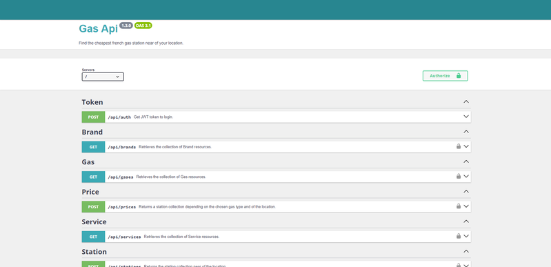Click 'Retrieves the collection of Gas resources.' text
551x267 pixels.
tap(171, 177)
